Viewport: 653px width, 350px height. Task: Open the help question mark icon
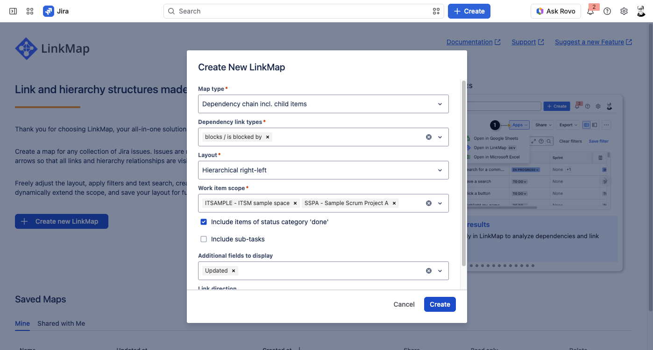[607, 11]
